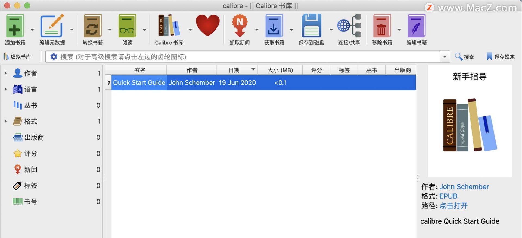Click the John Schember author cell in table
The height and width of the screenshot is (238, 522).
(192, 83)
